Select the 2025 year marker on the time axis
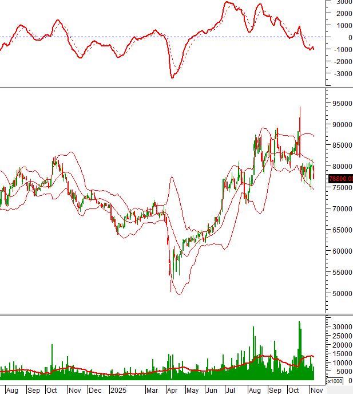The height and width of the screenshot is (394, 353). (x=118, y=390)
